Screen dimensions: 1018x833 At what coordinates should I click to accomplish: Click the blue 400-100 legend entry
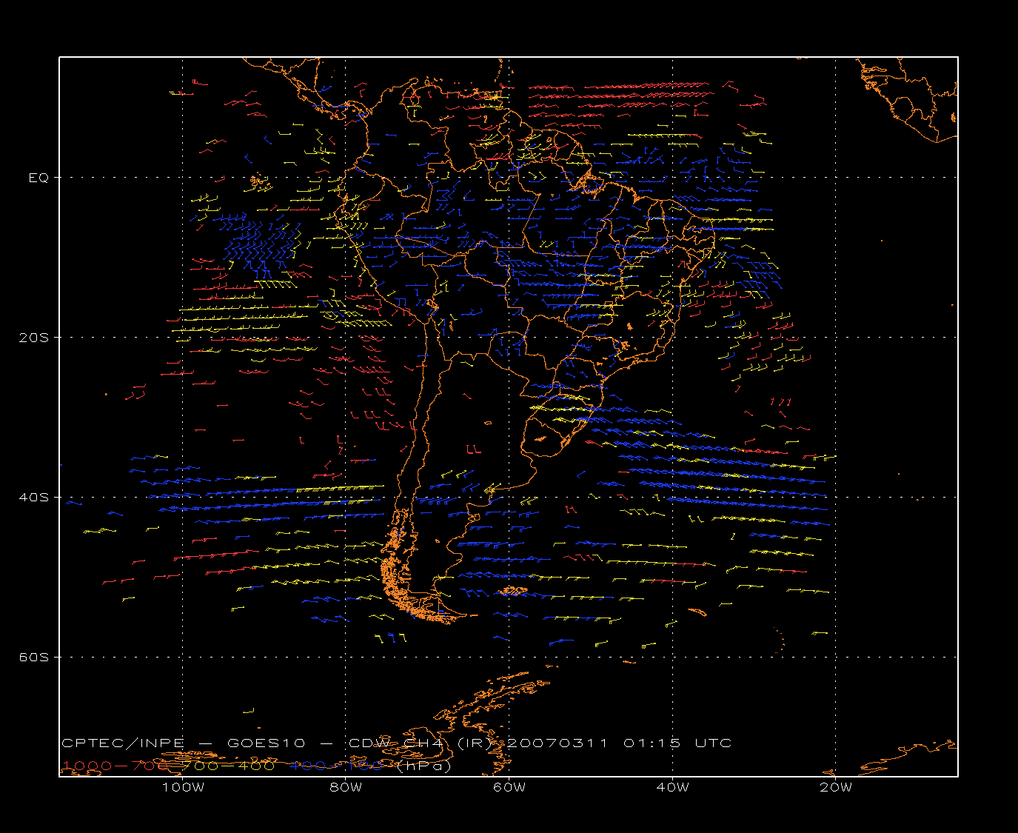(x=338, y=766)
